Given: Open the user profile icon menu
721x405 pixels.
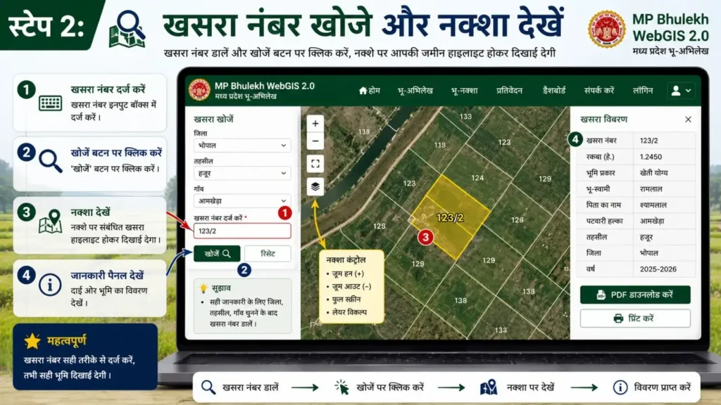Looking at the screenshot, I should [x=675, y=91].
